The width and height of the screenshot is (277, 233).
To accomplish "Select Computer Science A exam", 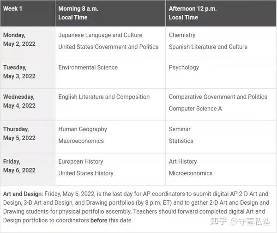I will [195, 109].
